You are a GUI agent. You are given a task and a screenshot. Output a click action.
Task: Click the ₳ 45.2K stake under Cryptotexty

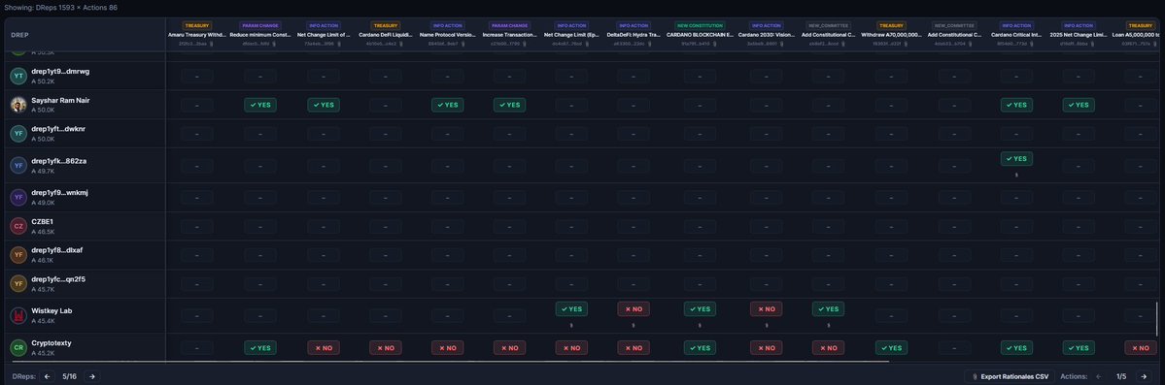coord(43,353)
